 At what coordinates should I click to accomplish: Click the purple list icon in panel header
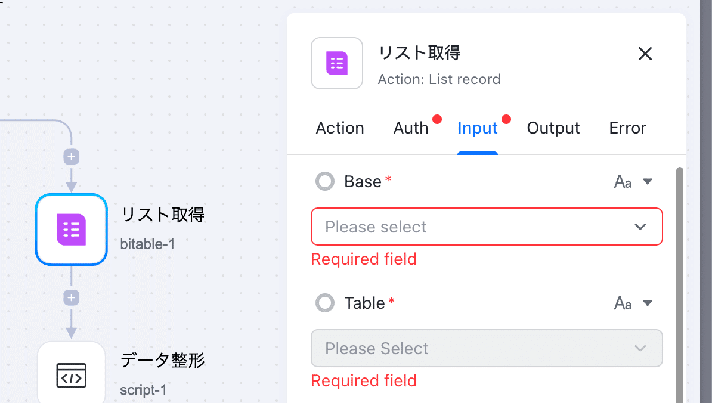[x=337, y=63]
